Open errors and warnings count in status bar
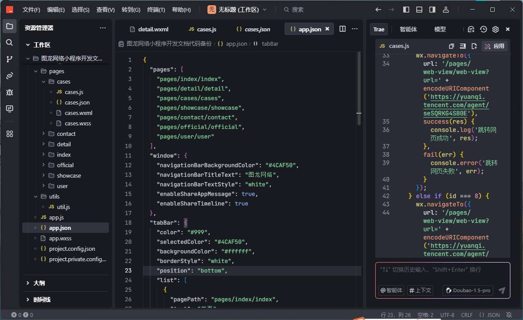 tap(22, 315)
